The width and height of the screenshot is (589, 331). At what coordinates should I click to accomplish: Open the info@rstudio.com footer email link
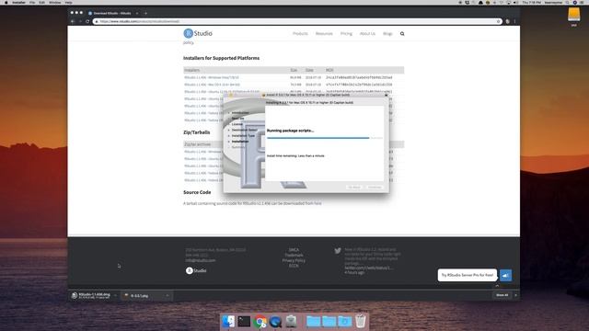201,260
